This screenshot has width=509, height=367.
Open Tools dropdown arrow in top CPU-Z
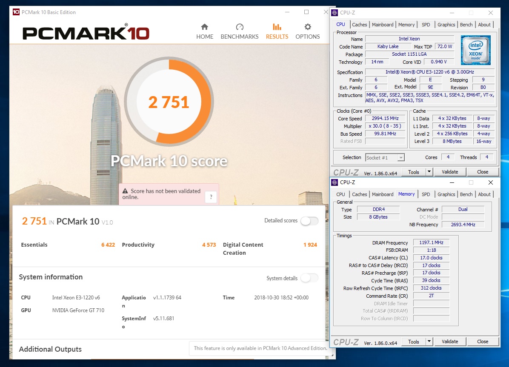[x=429, y=172]
